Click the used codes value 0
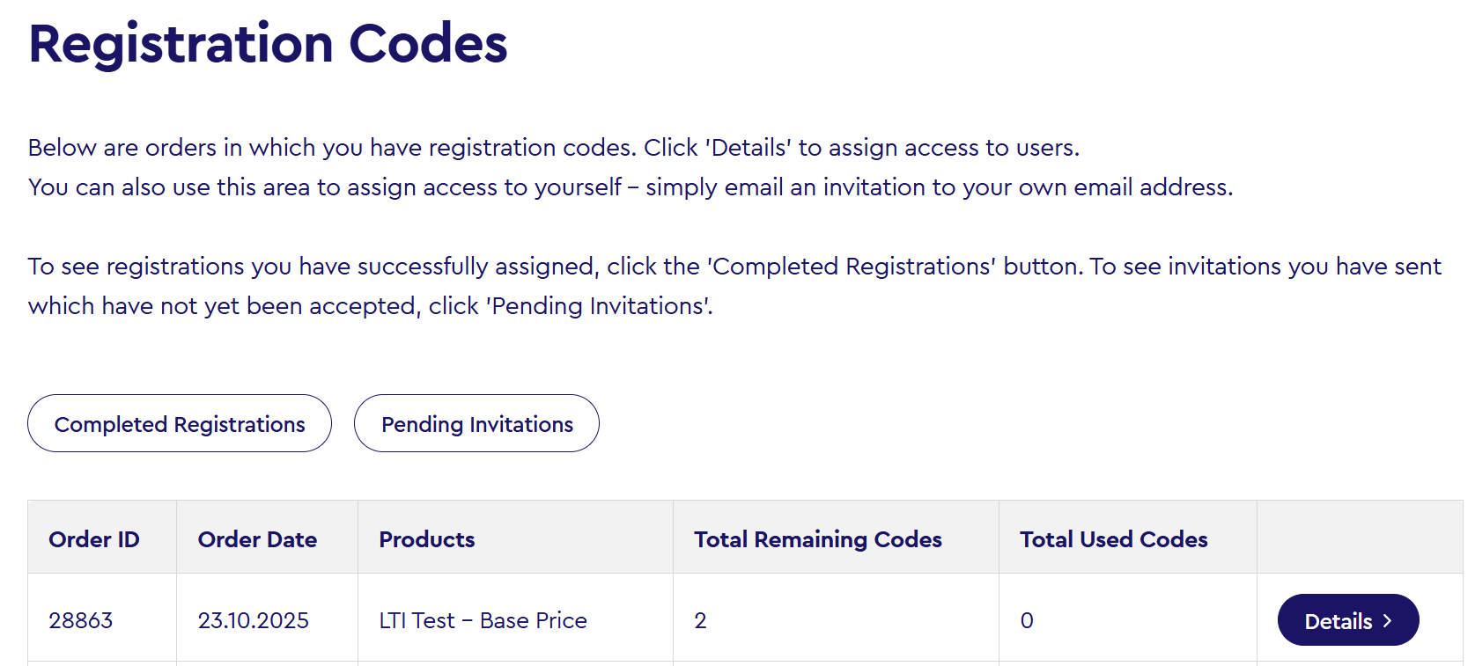 coord(1027,620)
